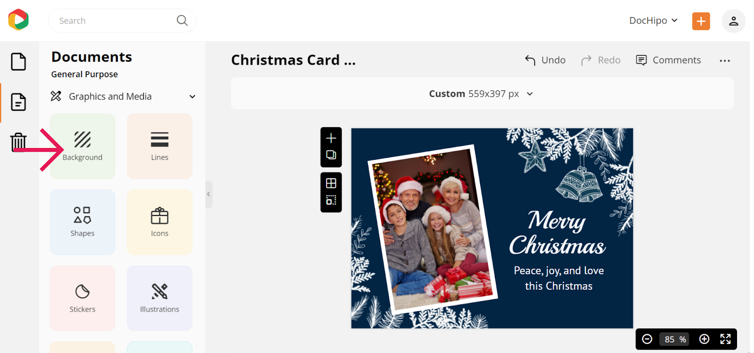
Task: Open the grid view icon beside canvas
Action: pos(331,183)
